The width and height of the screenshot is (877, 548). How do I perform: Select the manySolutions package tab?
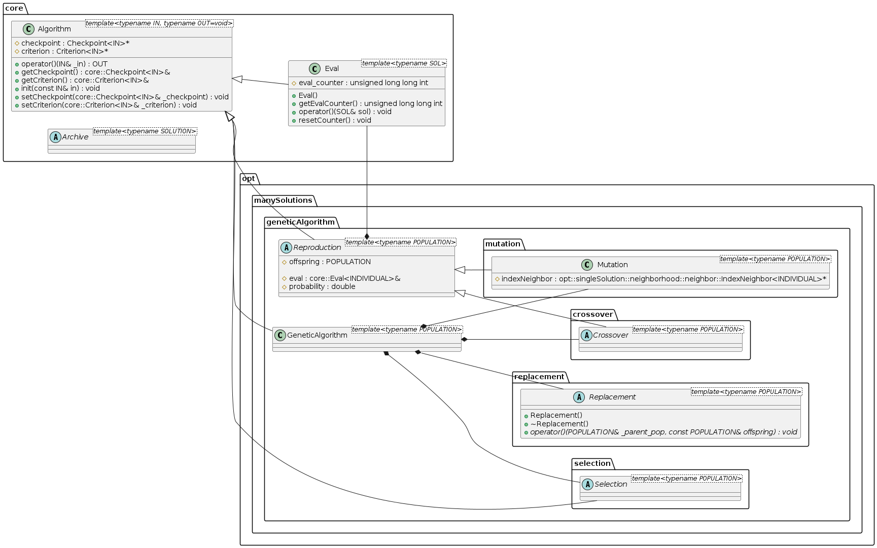pos(283,200)
